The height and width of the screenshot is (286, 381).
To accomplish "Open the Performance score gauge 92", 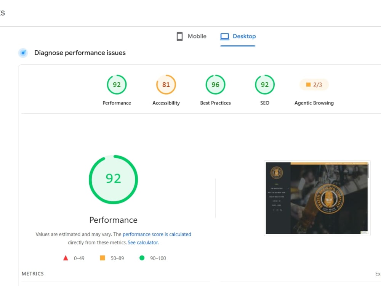I will click(117, 85).
